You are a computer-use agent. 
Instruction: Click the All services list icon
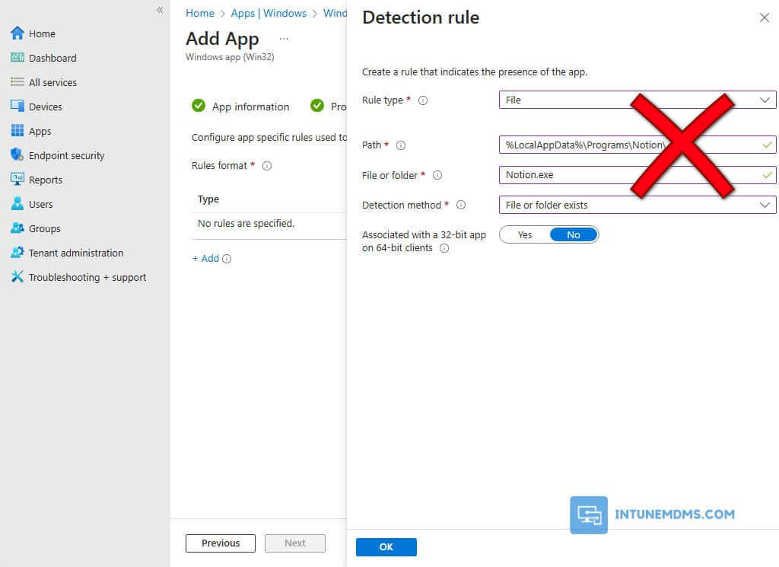click(17, 82)
